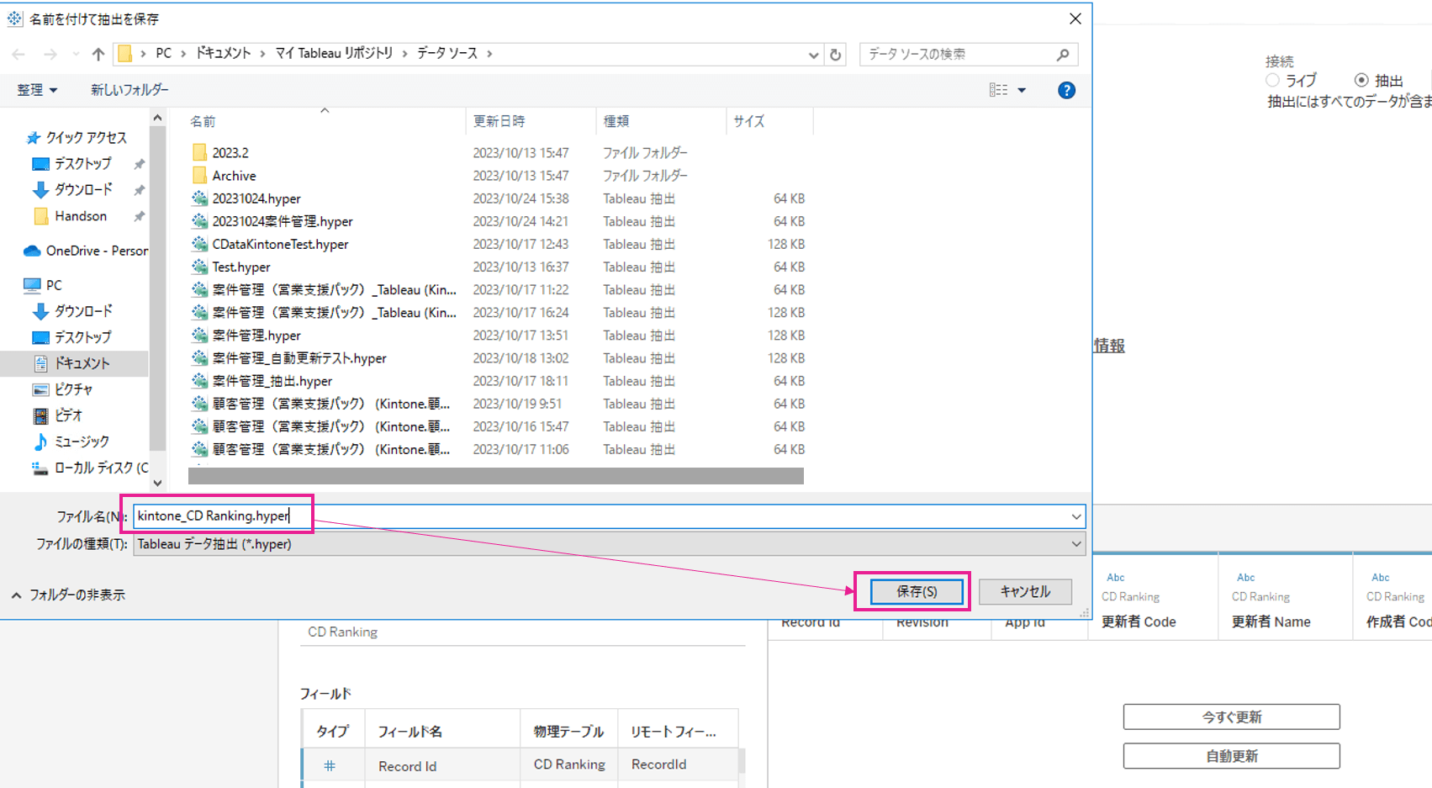Expand the address bar history dropdown

click(x=813, y=55)
